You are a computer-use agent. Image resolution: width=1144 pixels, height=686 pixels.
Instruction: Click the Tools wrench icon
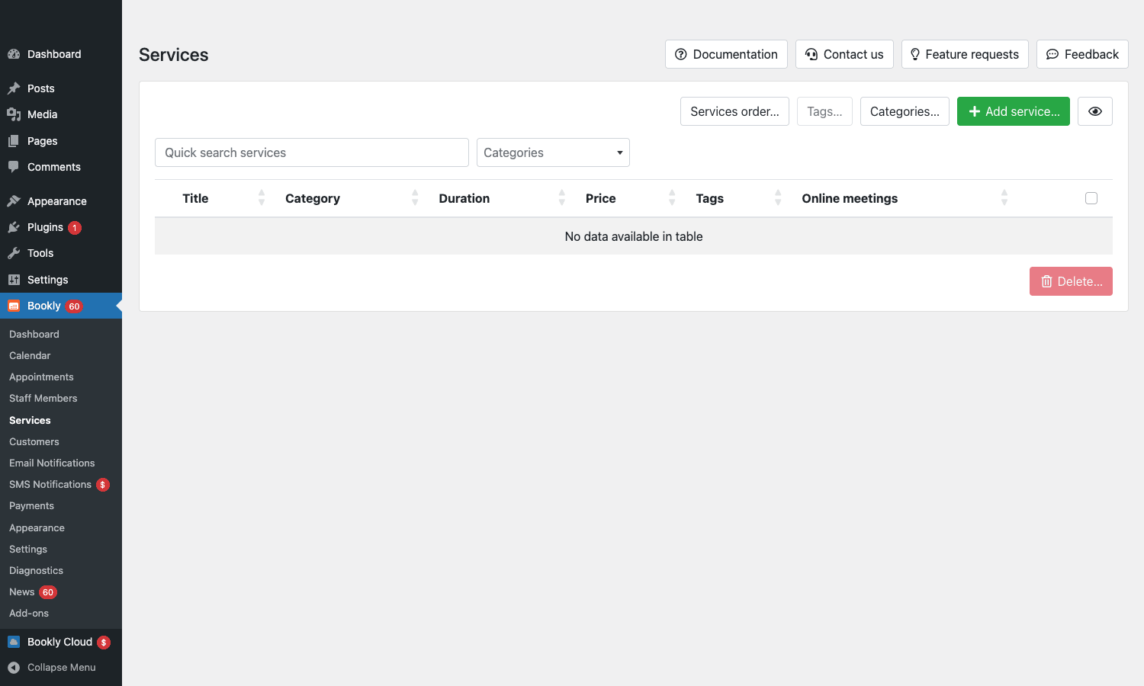click(14, 253)
